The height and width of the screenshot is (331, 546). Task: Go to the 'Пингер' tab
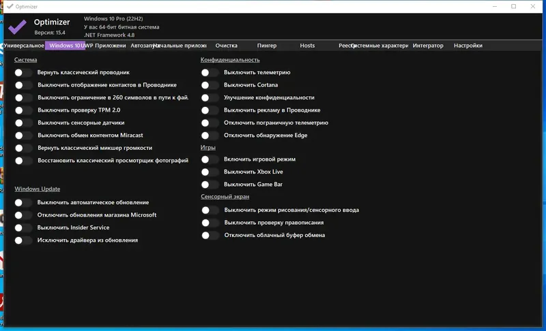267,46
